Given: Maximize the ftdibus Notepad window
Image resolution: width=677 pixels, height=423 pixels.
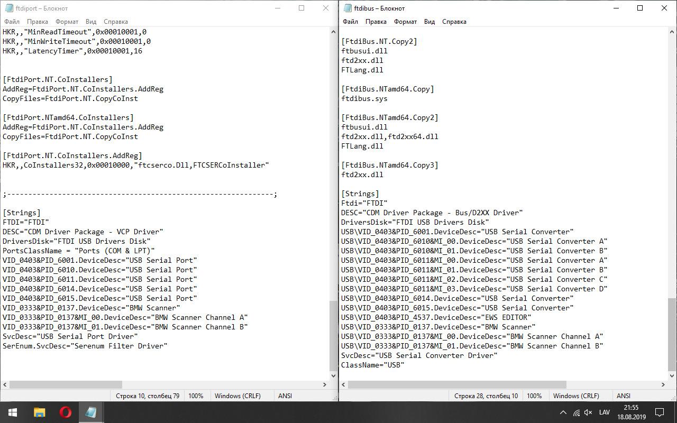Looking at the screenshot, I should point(641,8).
